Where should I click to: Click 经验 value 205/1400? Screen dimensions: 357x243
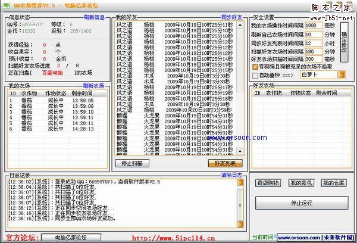[80, 31]
